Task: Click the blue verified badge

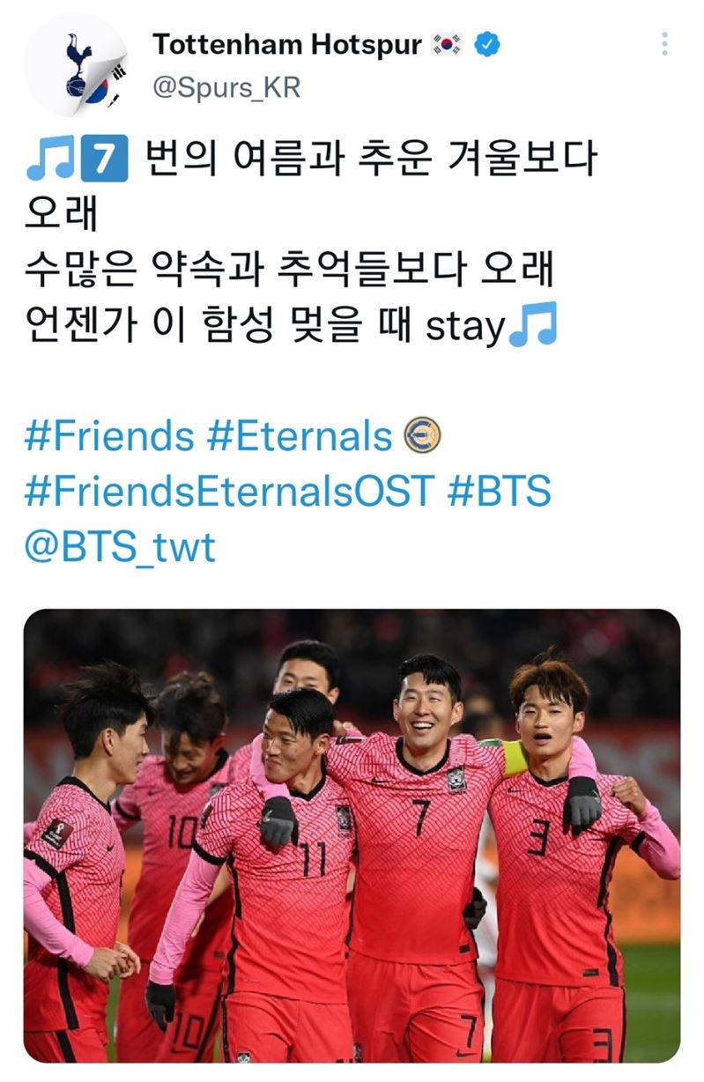Action: point(487,45)
